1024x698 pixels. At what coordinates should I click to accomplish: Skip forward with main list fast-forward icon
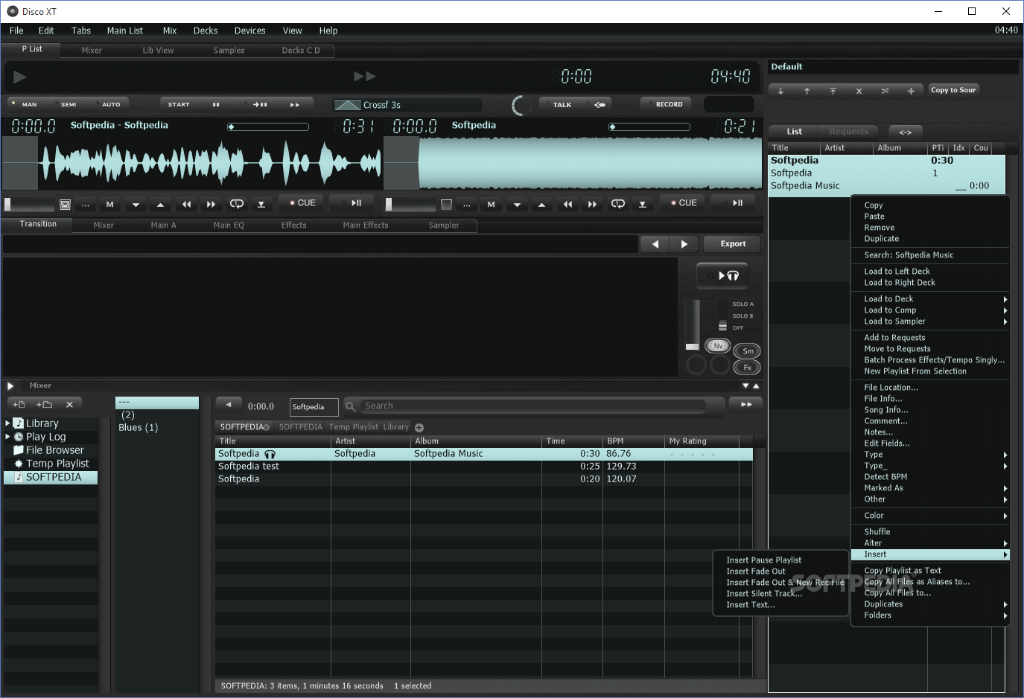[x=365, y=76]
